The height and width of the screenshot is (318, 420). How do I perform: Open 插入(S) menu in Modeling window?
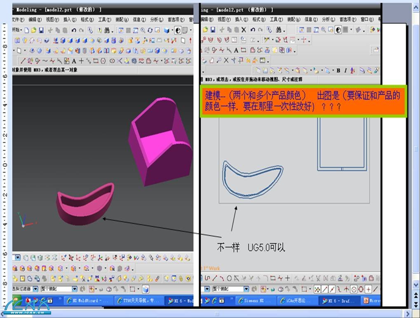point(70,19)
